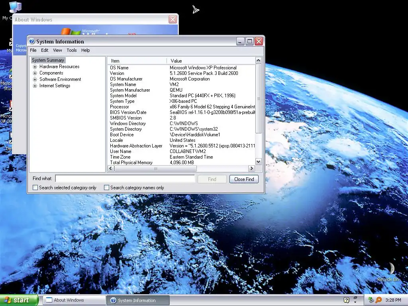Click the Windows Start button
Screen dimensions: 408x306
click(x=19, y=300)
